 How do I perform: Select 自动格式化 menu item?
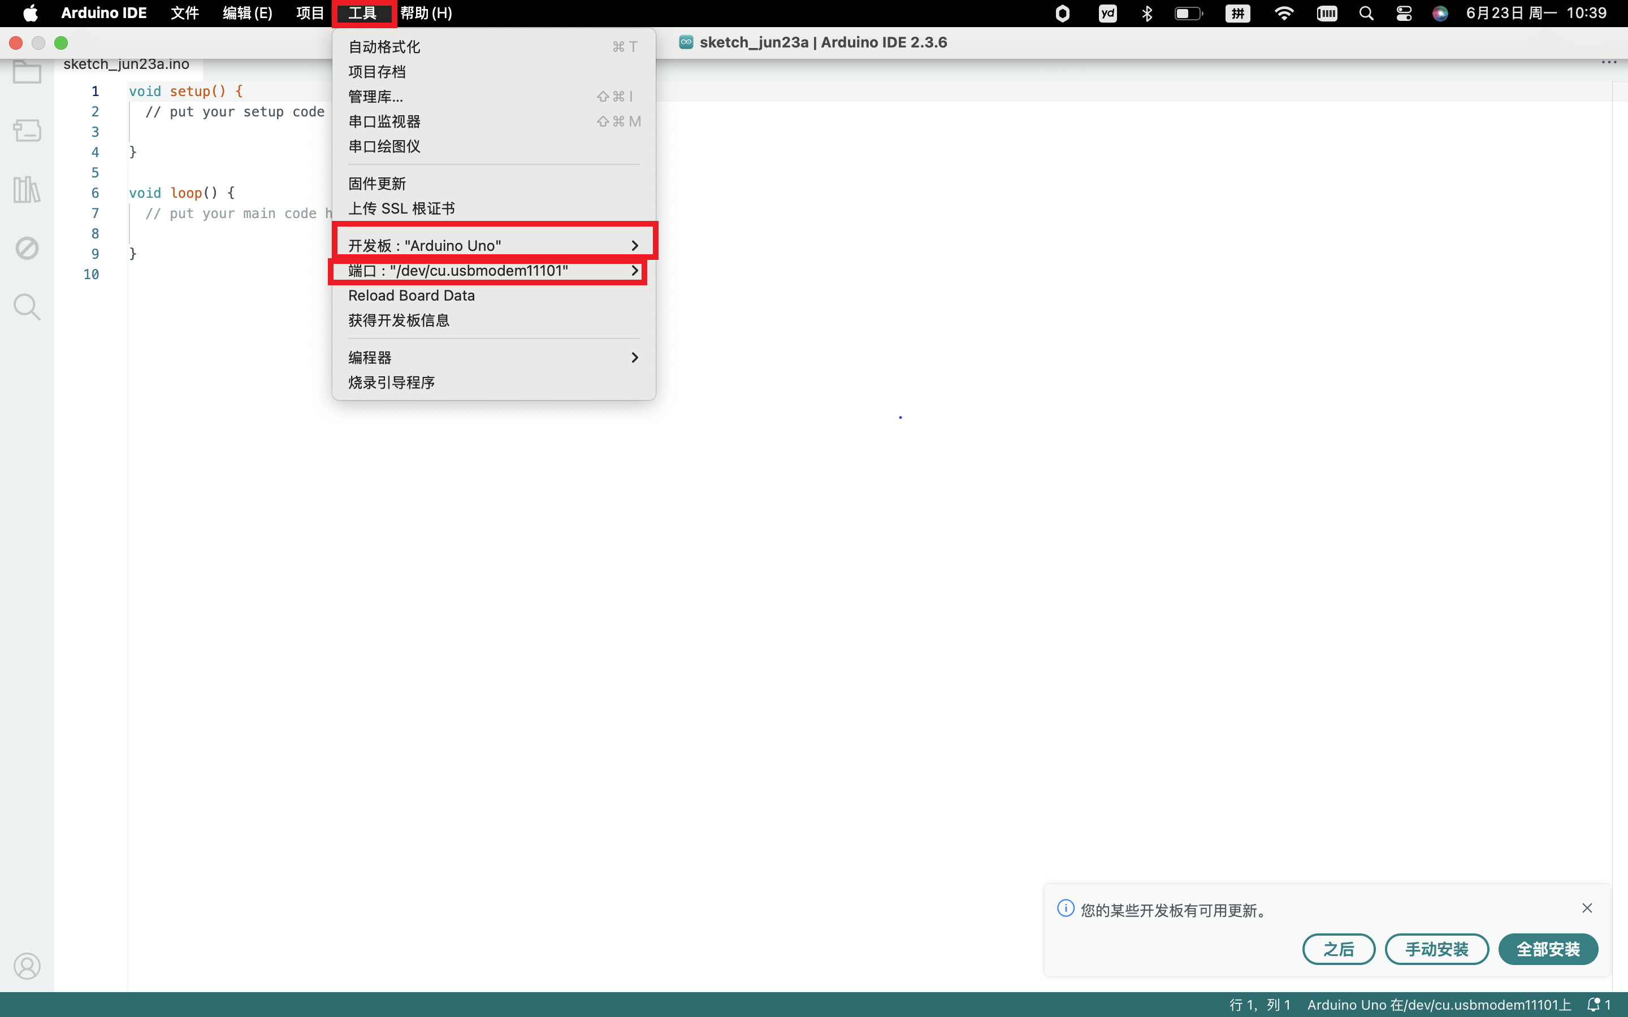494,46
